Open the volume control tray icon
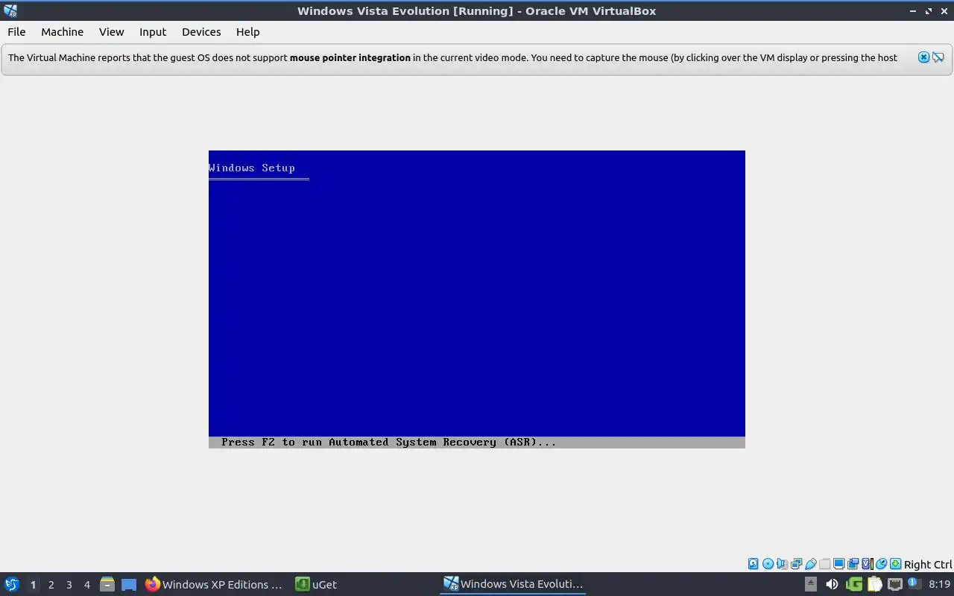The width and height of the screenshot is (954, 596). [x=832, y=584]
